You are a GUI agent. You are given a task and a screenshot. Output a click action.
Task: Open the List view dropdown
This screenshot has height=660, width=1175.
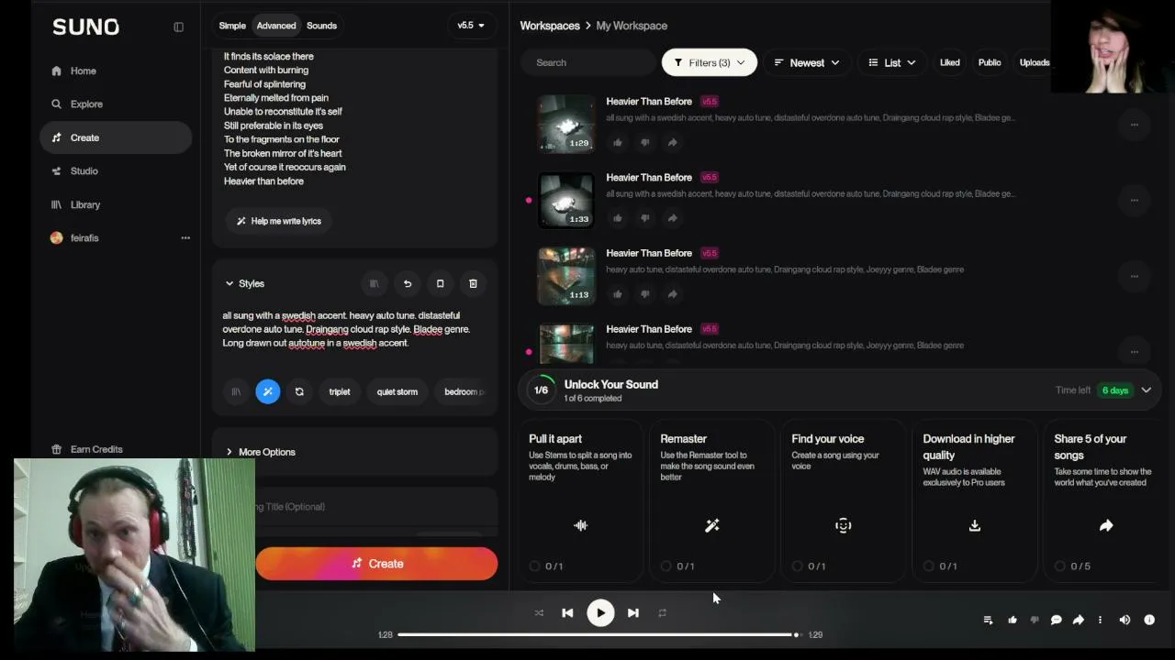point(892,62)
